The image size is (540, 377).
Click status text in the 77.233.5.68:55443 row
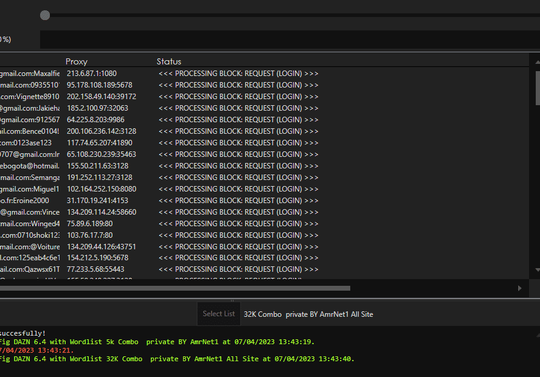(238, 269)
